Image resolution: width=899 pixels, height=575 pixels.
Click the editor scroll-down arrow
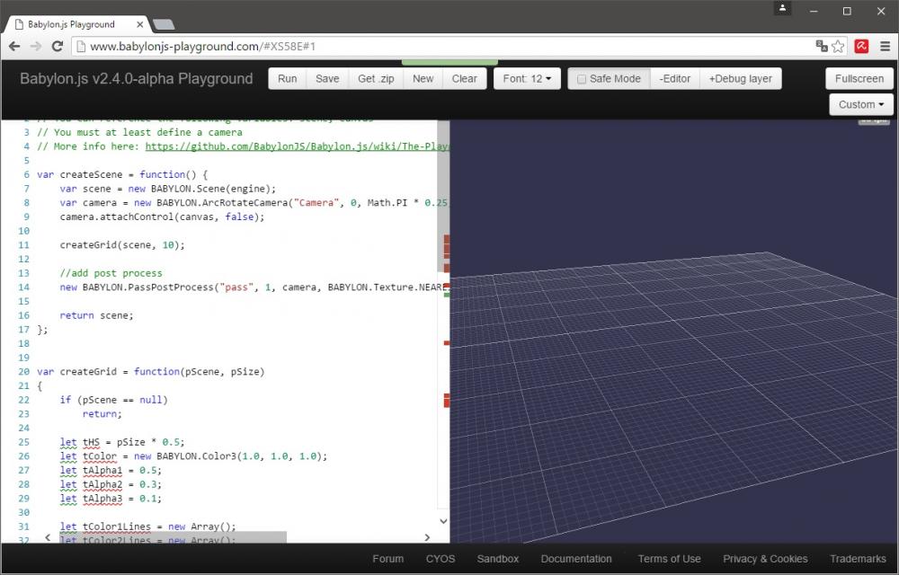pos(443,520)
